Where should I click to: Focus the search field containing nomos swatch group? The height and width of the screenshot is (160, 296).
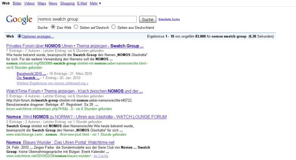point(87,19)
